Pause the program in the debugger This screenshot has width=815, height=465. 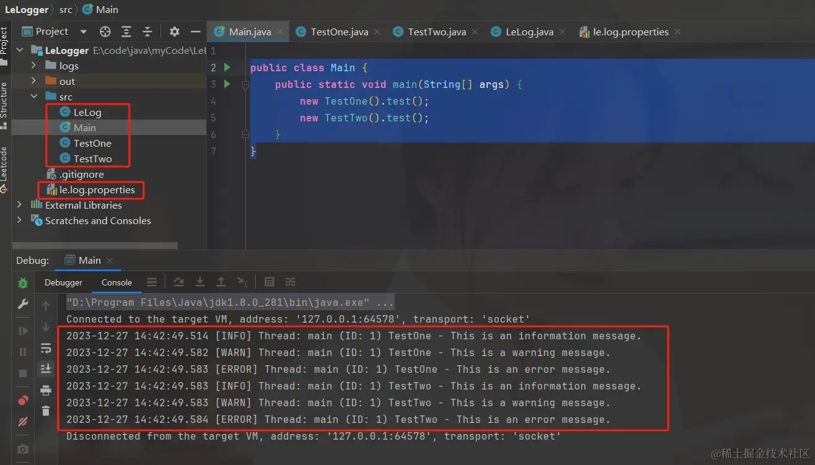click(x=23, y=352)
